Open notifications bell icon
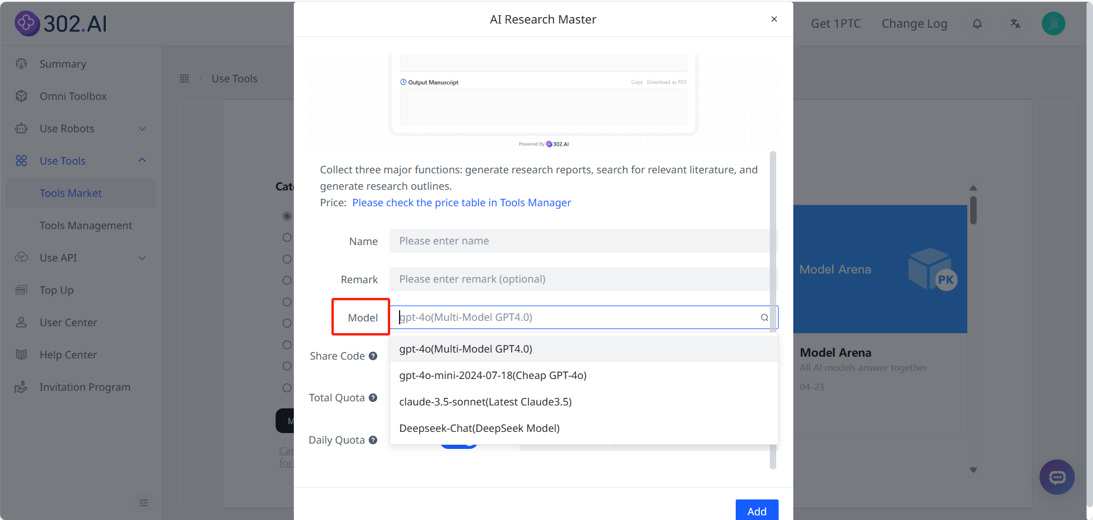 (x=977, y=24)
